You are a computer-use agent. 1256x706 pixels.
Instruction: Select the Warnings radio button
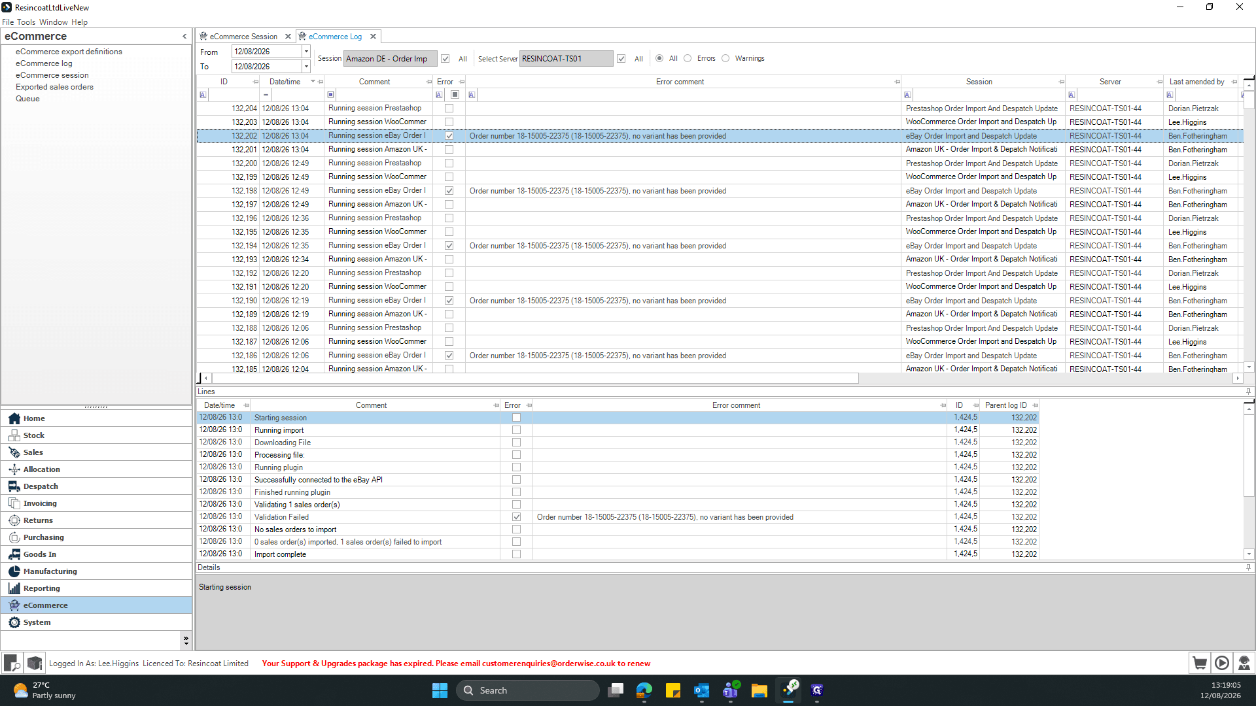(725, 58)
